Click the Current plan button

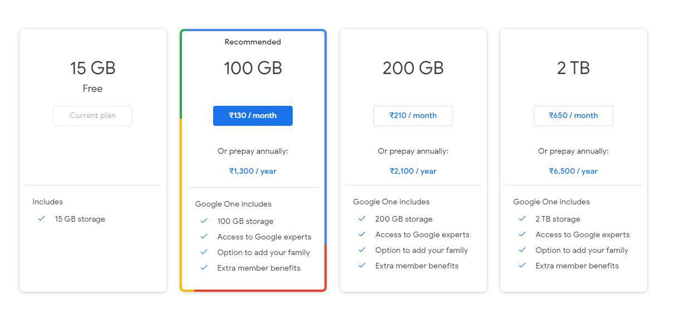click(92, 115)
